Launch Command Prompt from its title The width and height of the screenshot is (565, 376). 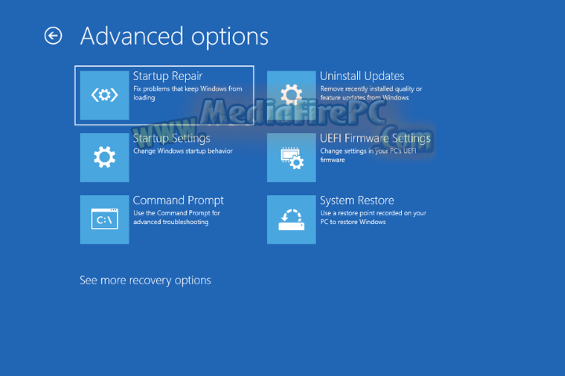(x=178, y=201)
